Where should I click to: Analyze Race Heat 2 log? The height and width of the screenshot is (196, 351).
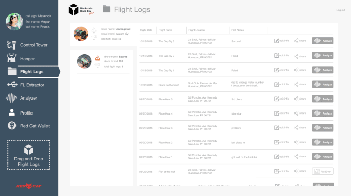click(323, 142)
